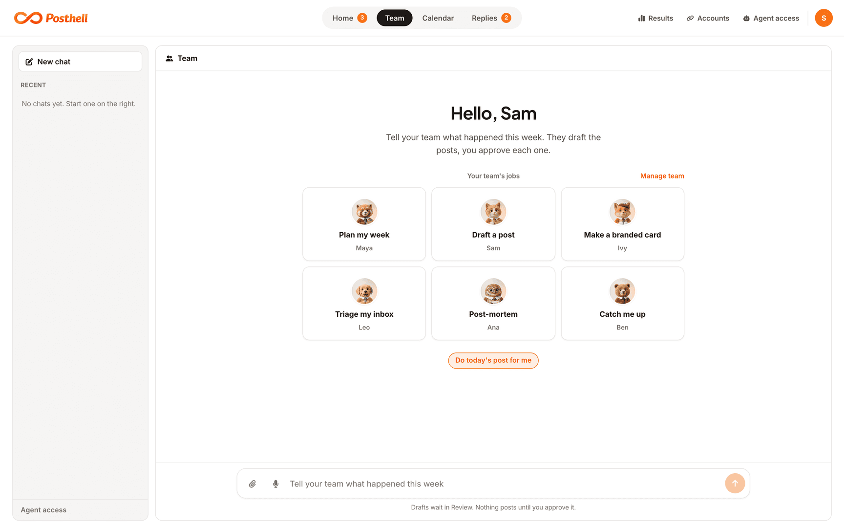844x528 pixels.
Task: Click Ben's bear avatar icon
Action: click(622, 291)
